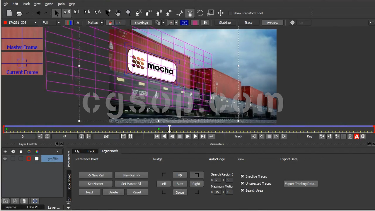The image size is (375, 211).
Task: Toggle the Unselected Traces checkbox
Action: [x=243, y=183]
